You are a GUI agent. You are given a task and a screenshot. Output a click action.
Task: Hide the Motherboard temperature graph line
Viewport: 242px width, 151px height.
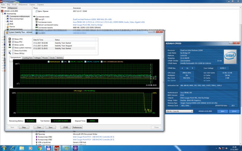49,61
